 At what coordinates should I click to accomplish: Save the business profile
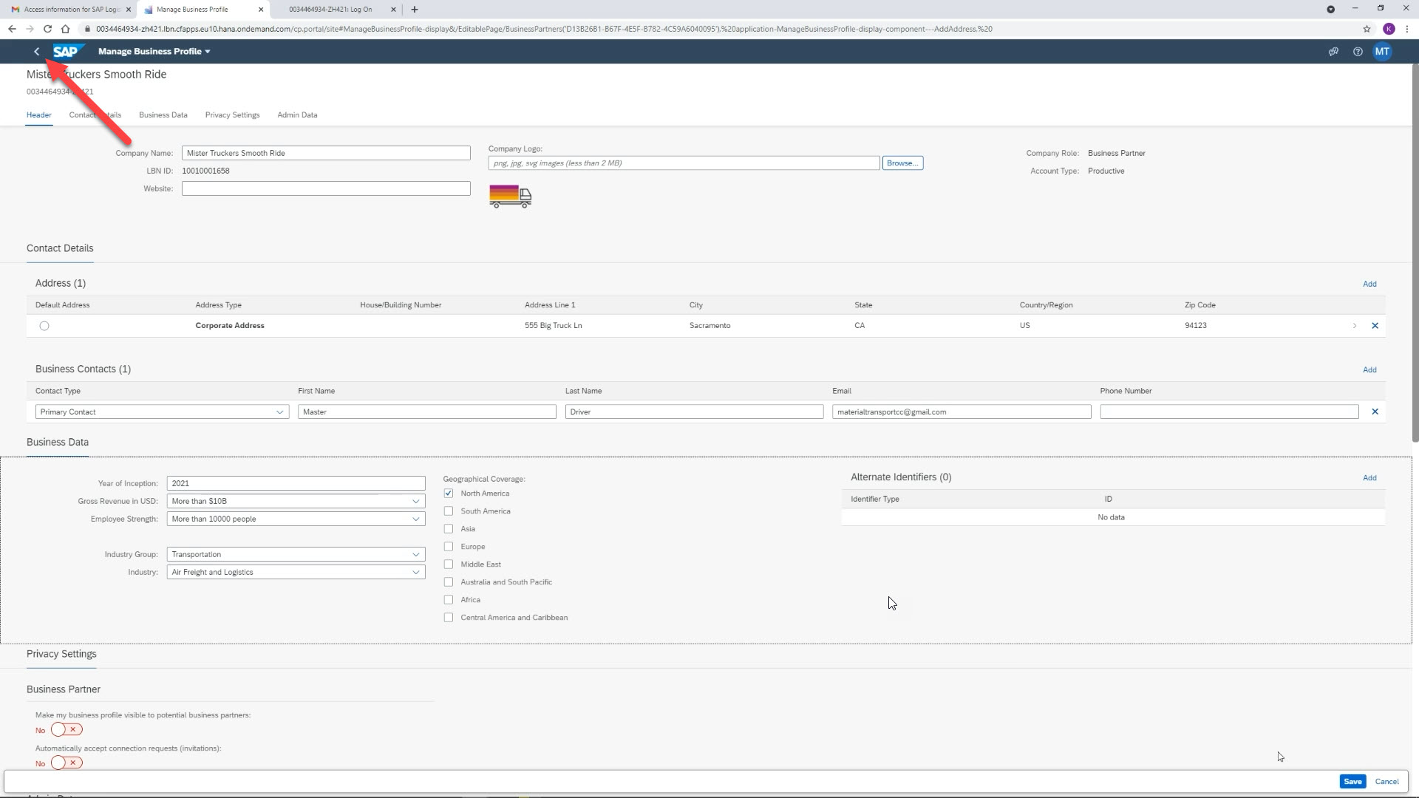(1352, 782)
